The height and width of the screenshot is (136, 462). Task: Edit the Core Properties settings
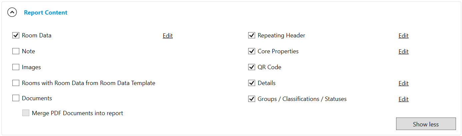coord(403,52)
